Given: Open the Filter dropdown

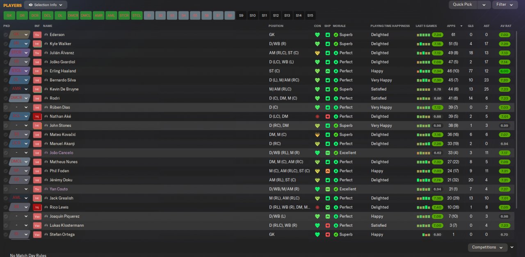Looking at the screenshot, I should (505, 5).
